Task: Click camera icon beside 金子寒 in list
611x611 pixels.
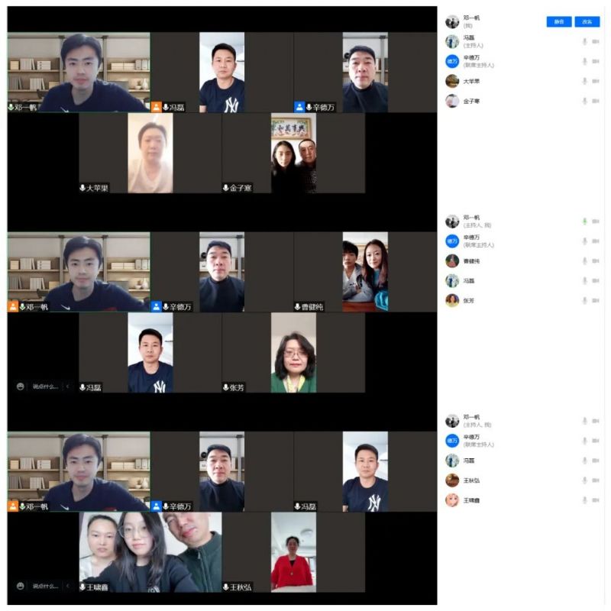Action: [596, 101]
